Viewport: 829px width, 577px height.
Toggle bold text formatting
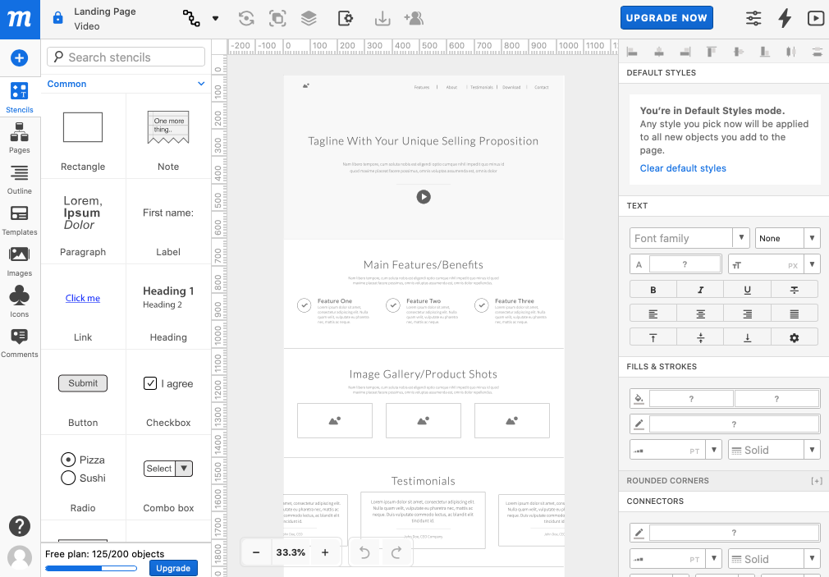[653, 290]
